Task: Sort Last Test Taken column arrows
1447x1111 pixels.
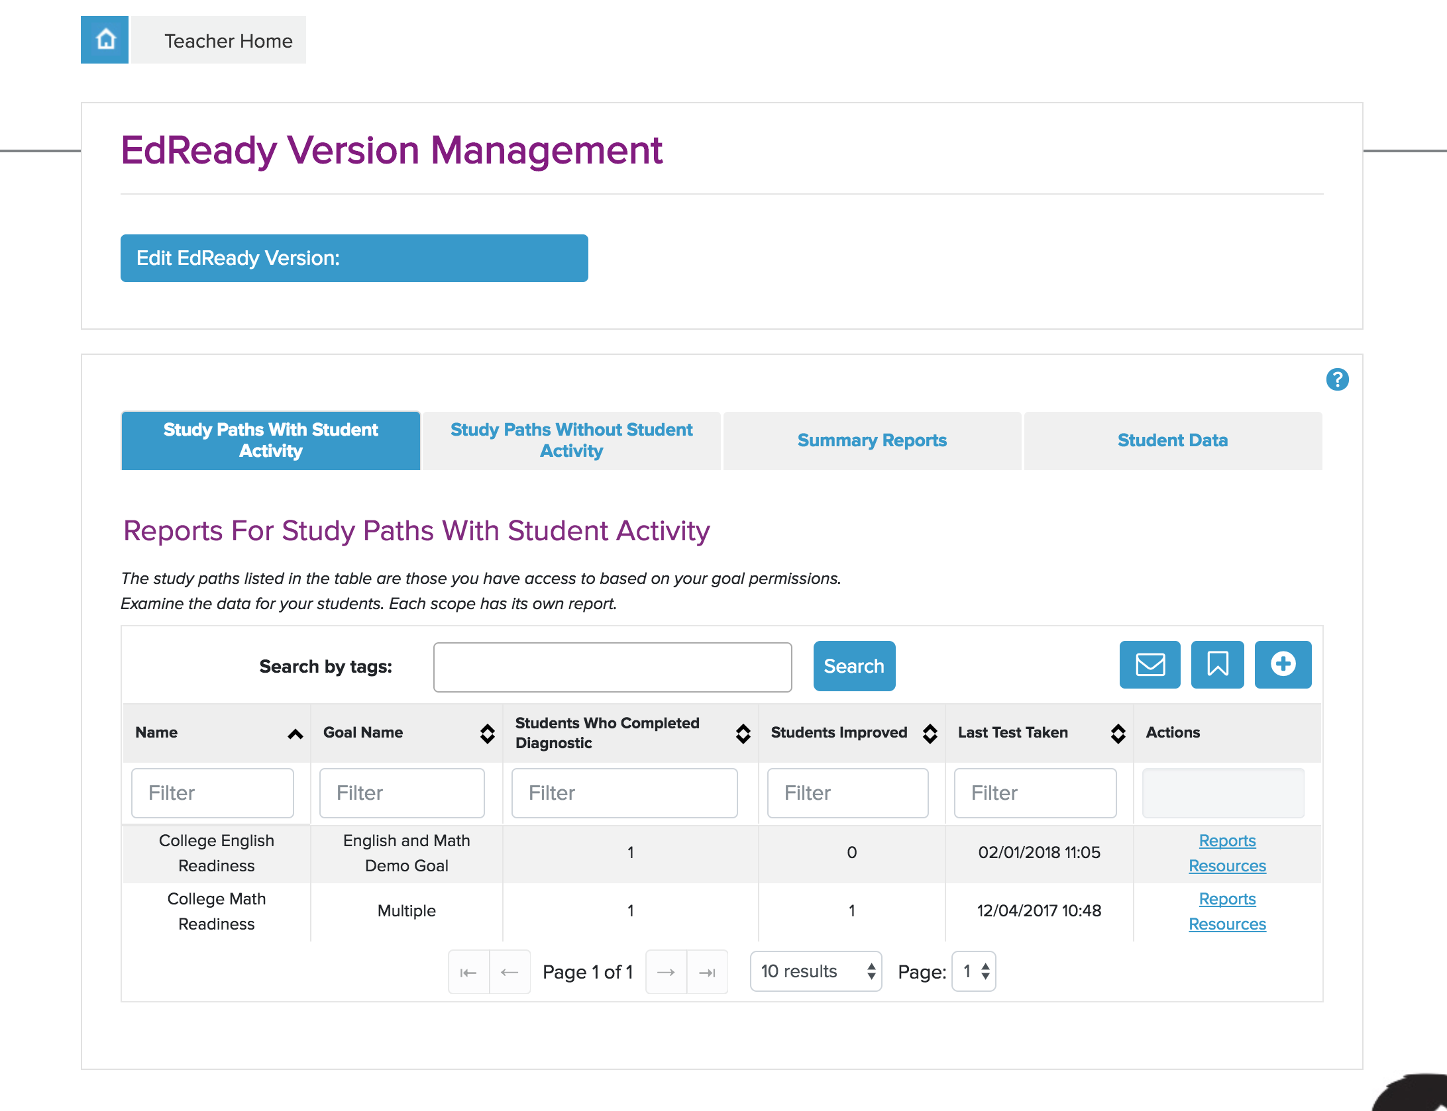Action: pos(1118,734)
